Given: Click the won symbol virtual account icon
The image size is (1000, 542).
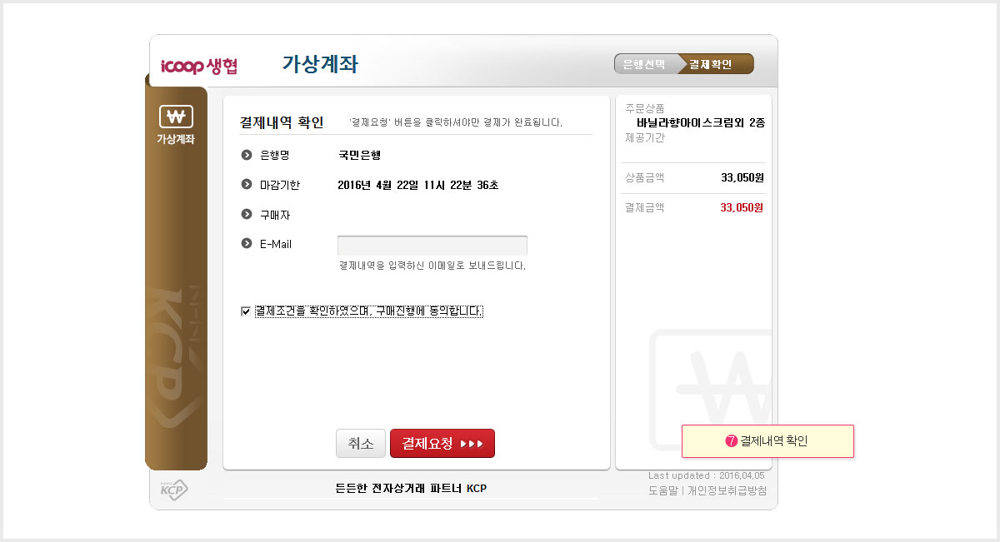Looking at the screenshot, I should 175,117.
